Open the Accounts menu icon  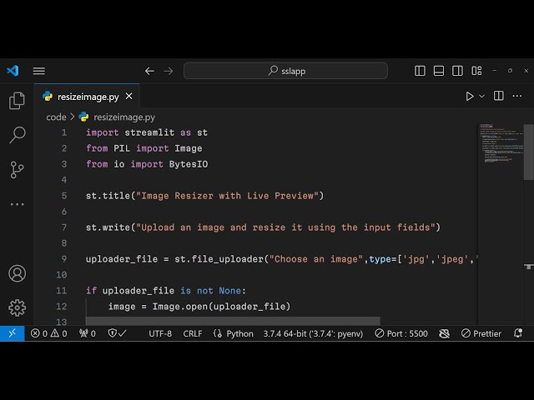pyautogui.click(x=17, y=273)
